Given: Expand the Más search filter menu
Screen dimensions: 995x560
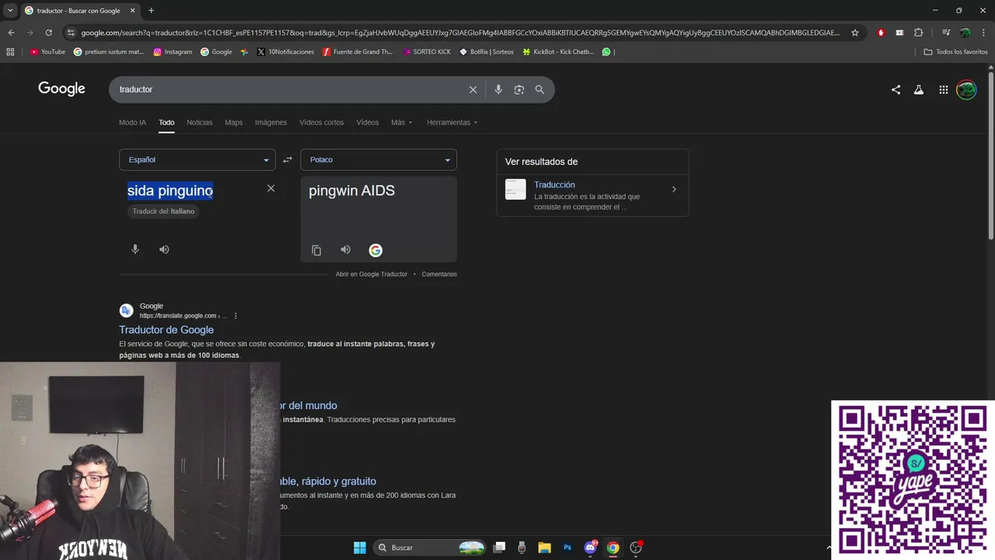Looking at the screenshot, I should pos(402,122).
